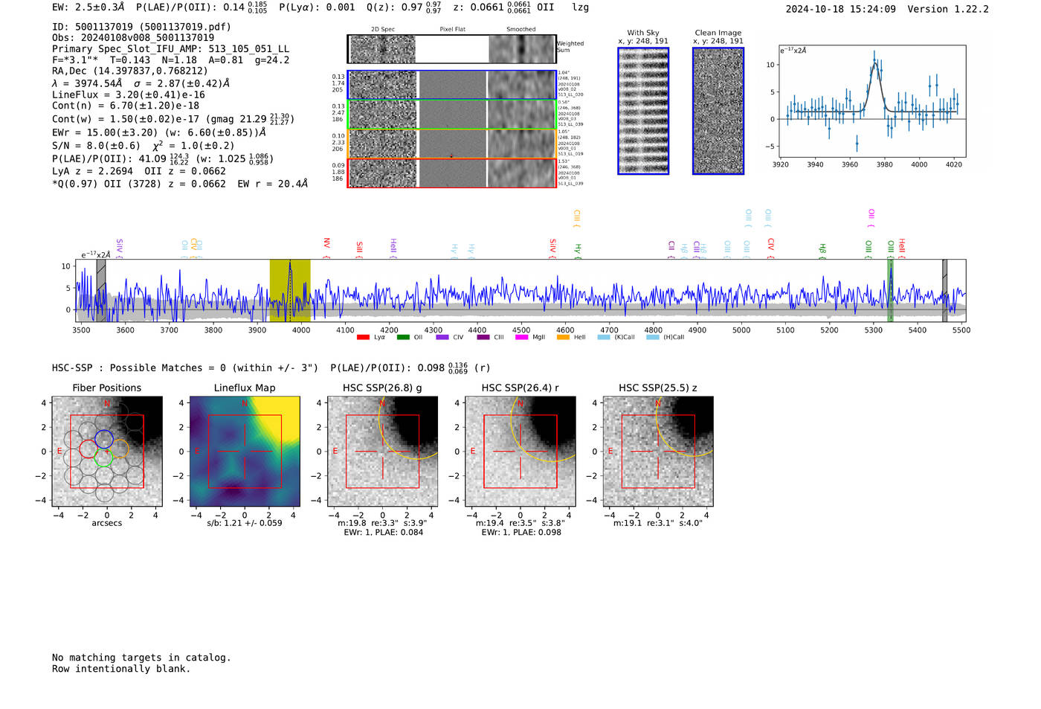
Task: Click the purple SiIV line marker
Action: click(120, 248)
